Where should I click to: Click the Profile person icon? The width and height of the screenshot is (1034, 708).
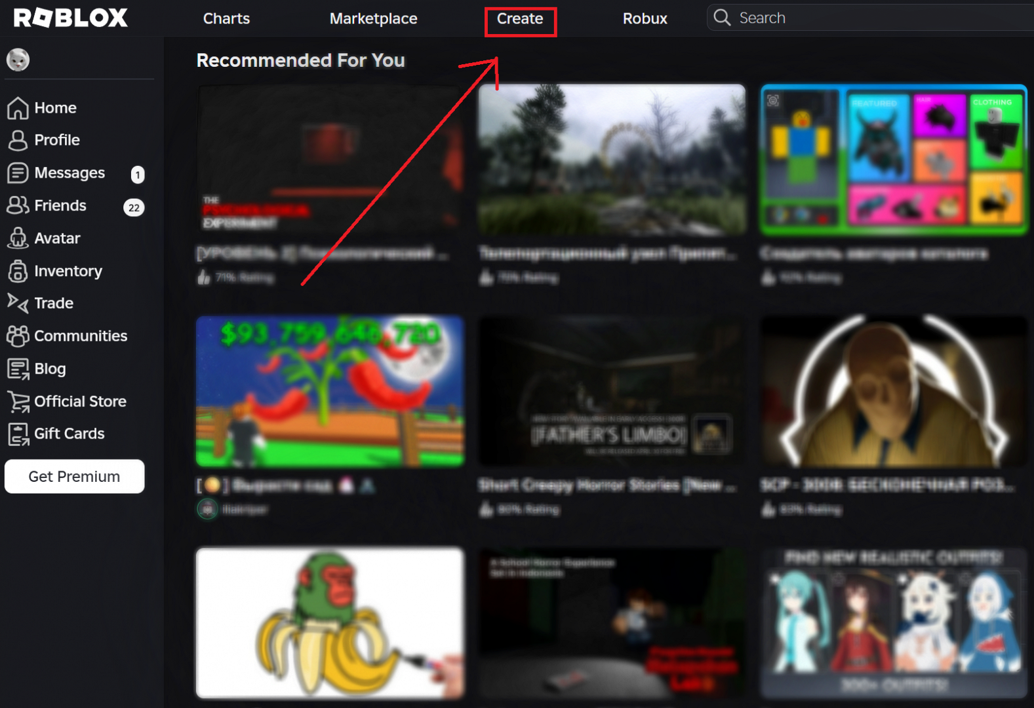click(18, 140)
